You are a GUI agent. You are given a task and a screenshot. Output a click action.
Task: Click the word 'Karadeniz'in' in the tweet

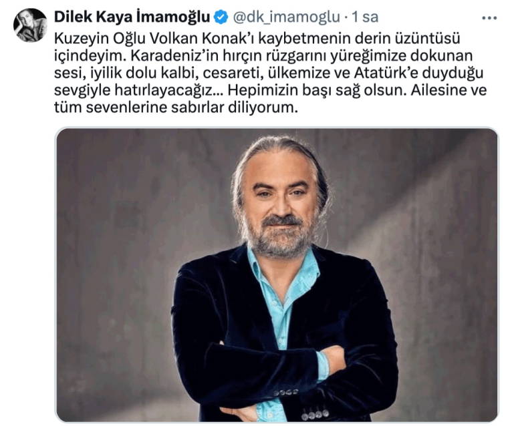[x=175, y=55]
